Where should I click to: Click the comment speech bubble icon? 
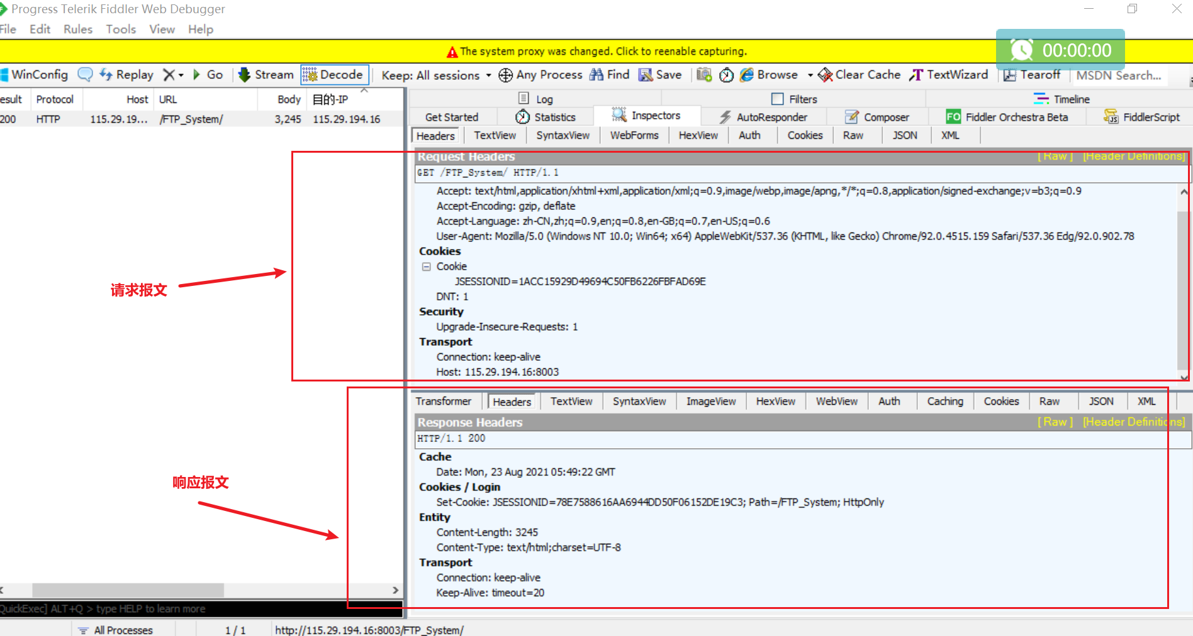[85, 75]
